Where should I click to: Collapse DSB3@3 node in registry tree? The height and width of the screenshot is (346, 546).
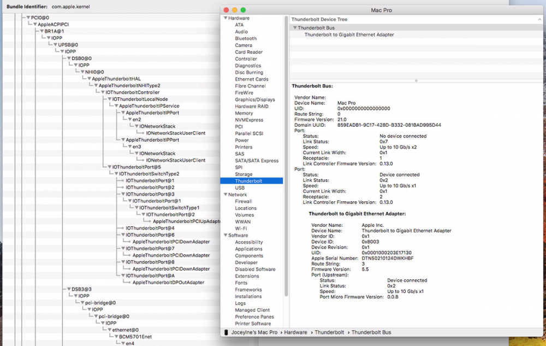(69, 289)
